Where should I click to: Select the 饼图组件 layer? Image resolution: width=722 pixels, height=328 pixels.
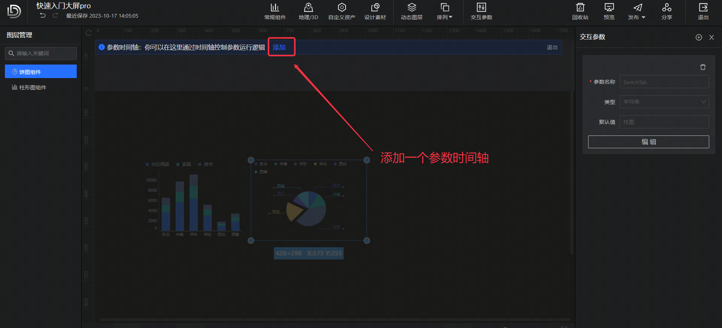[x=41, y=72]
